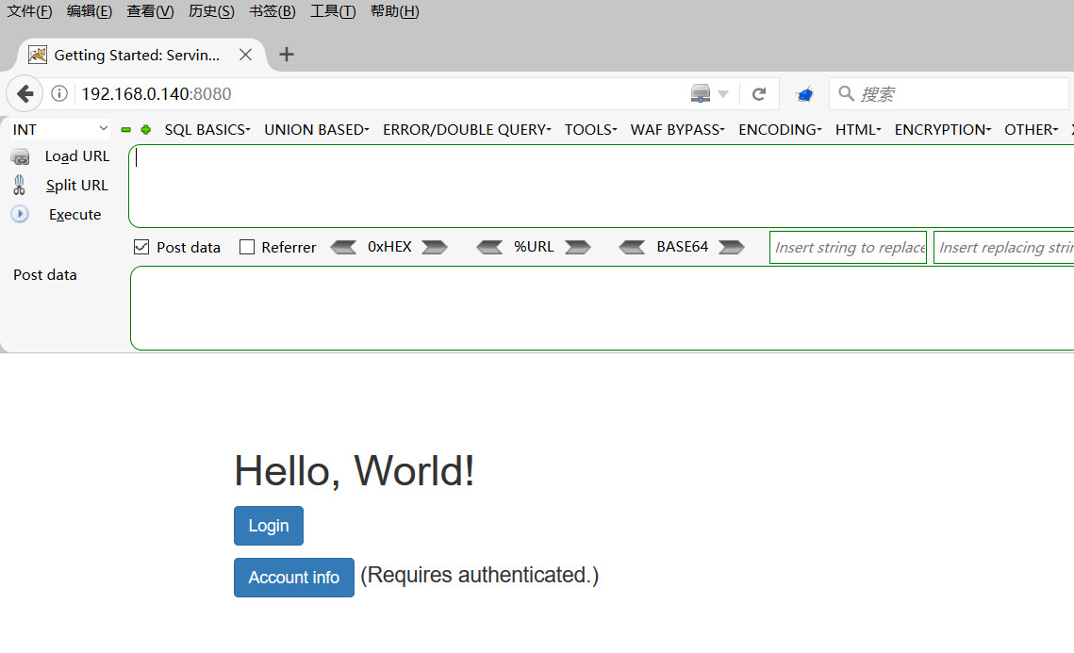Focus the HackBar URL text area

click(x=603, y=187)
